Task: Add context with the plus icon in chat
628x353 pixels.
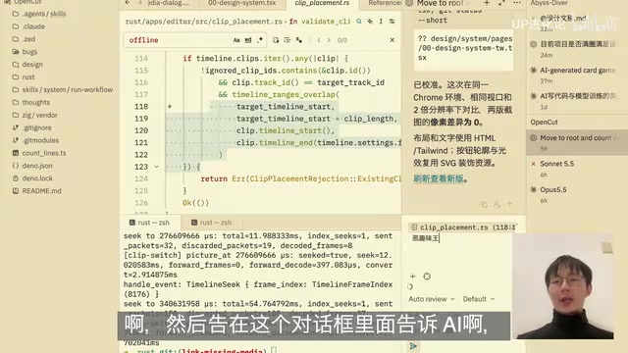Action: (412, 277)
